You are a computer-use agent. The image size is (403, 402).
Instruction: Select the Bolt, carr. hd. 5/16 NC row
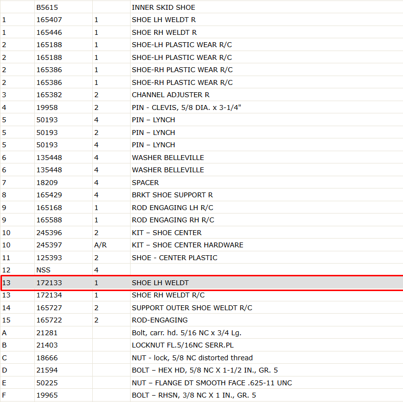(x=201, y=333)
